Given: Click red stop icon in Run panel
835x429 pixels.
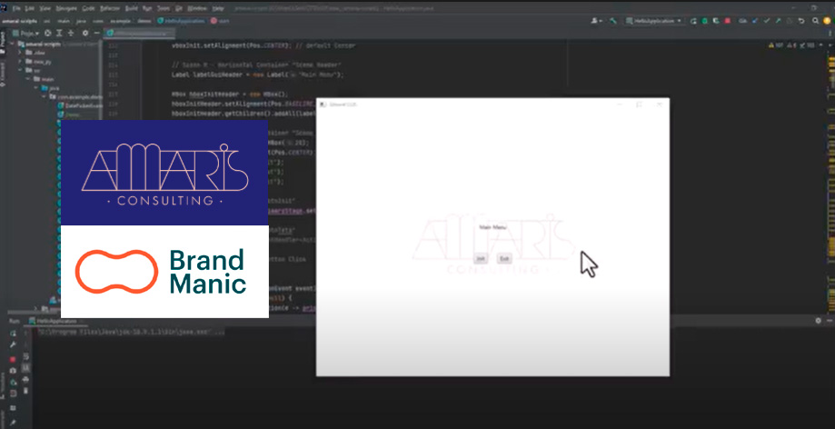Looking at the screenshot, I should 13,360.
